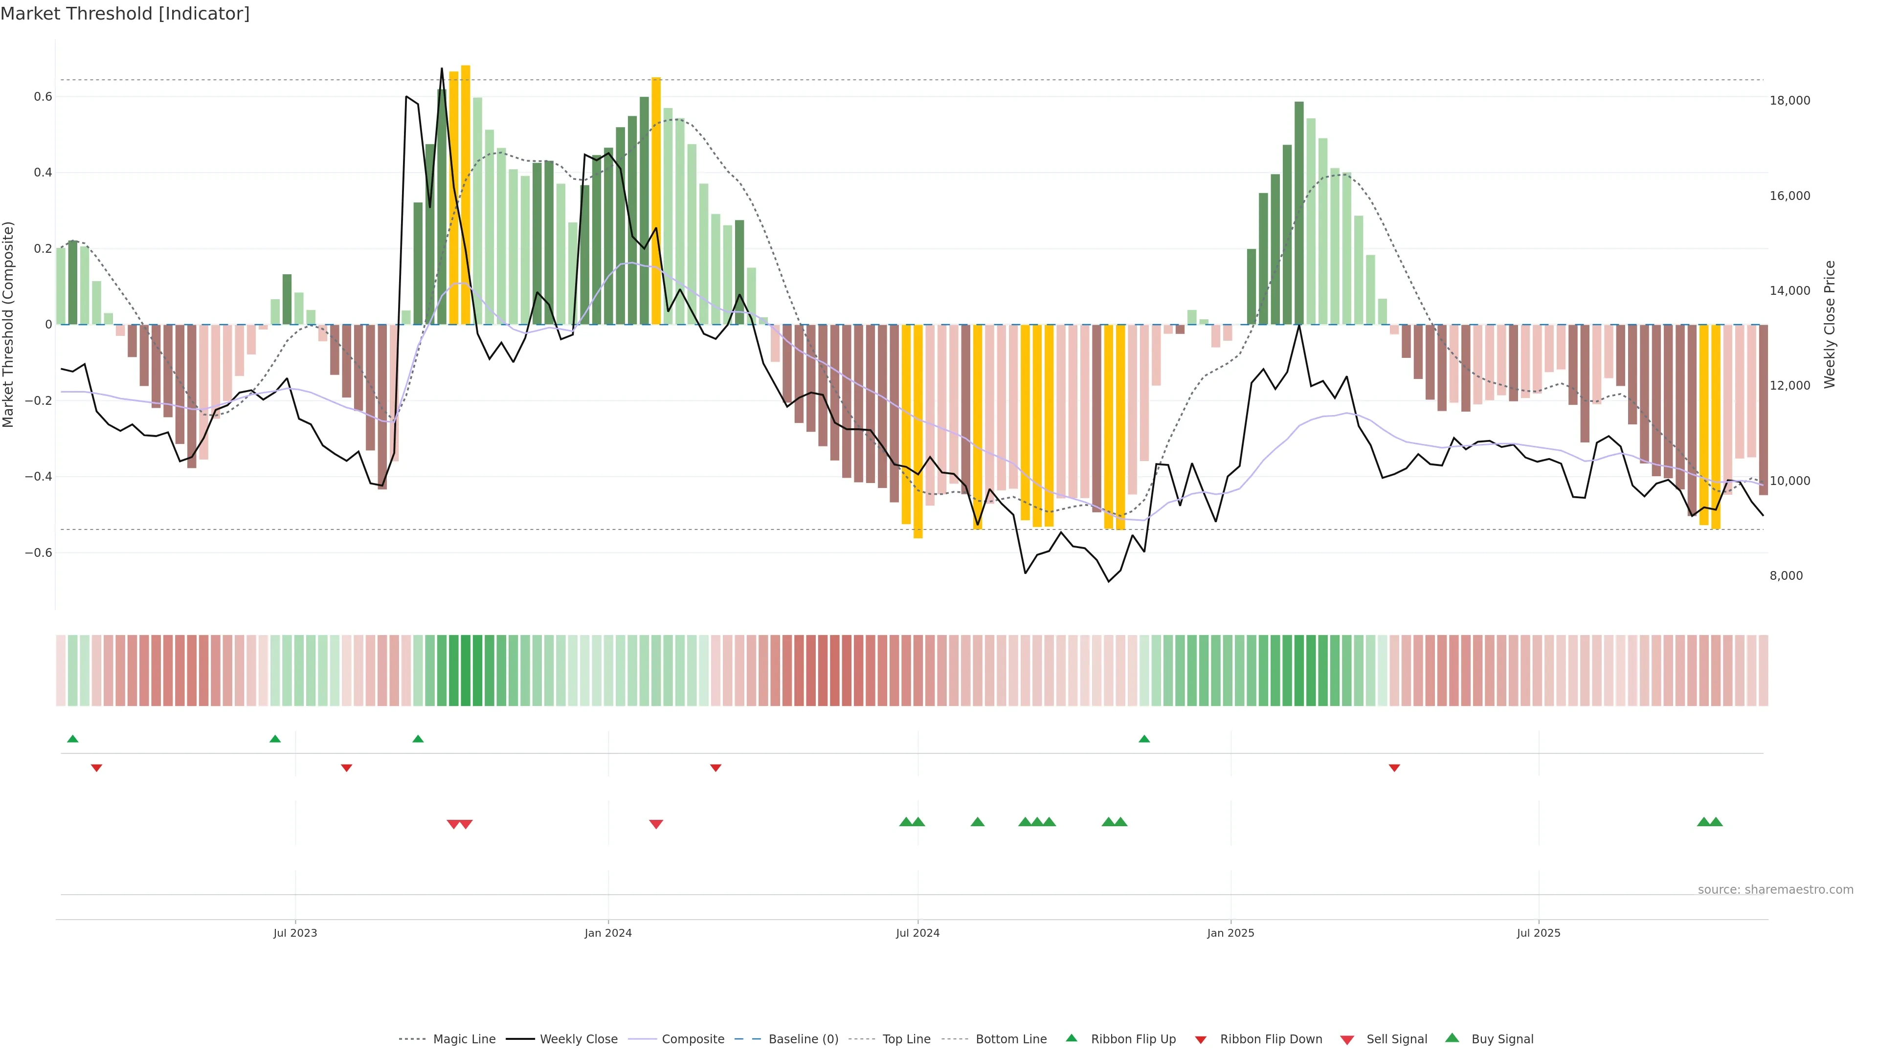Image resolution: width=1878 pixels, height=1056 pixels.
Task: Click the first ribbon flip up marker at chart start
Action: (72, 739)
